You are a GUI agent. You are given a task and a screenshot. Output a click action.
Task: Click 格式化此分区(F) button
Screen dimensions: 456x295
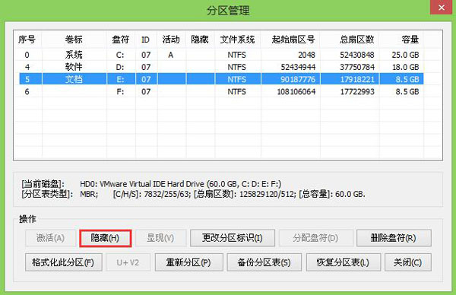coord(63,262)
